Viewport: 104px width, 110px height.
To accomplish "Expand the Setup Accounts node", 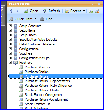I will pos(10,26).
